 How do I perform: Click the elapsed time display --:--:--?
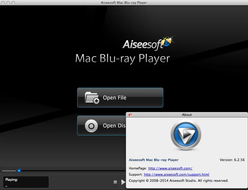pos(9,171)
